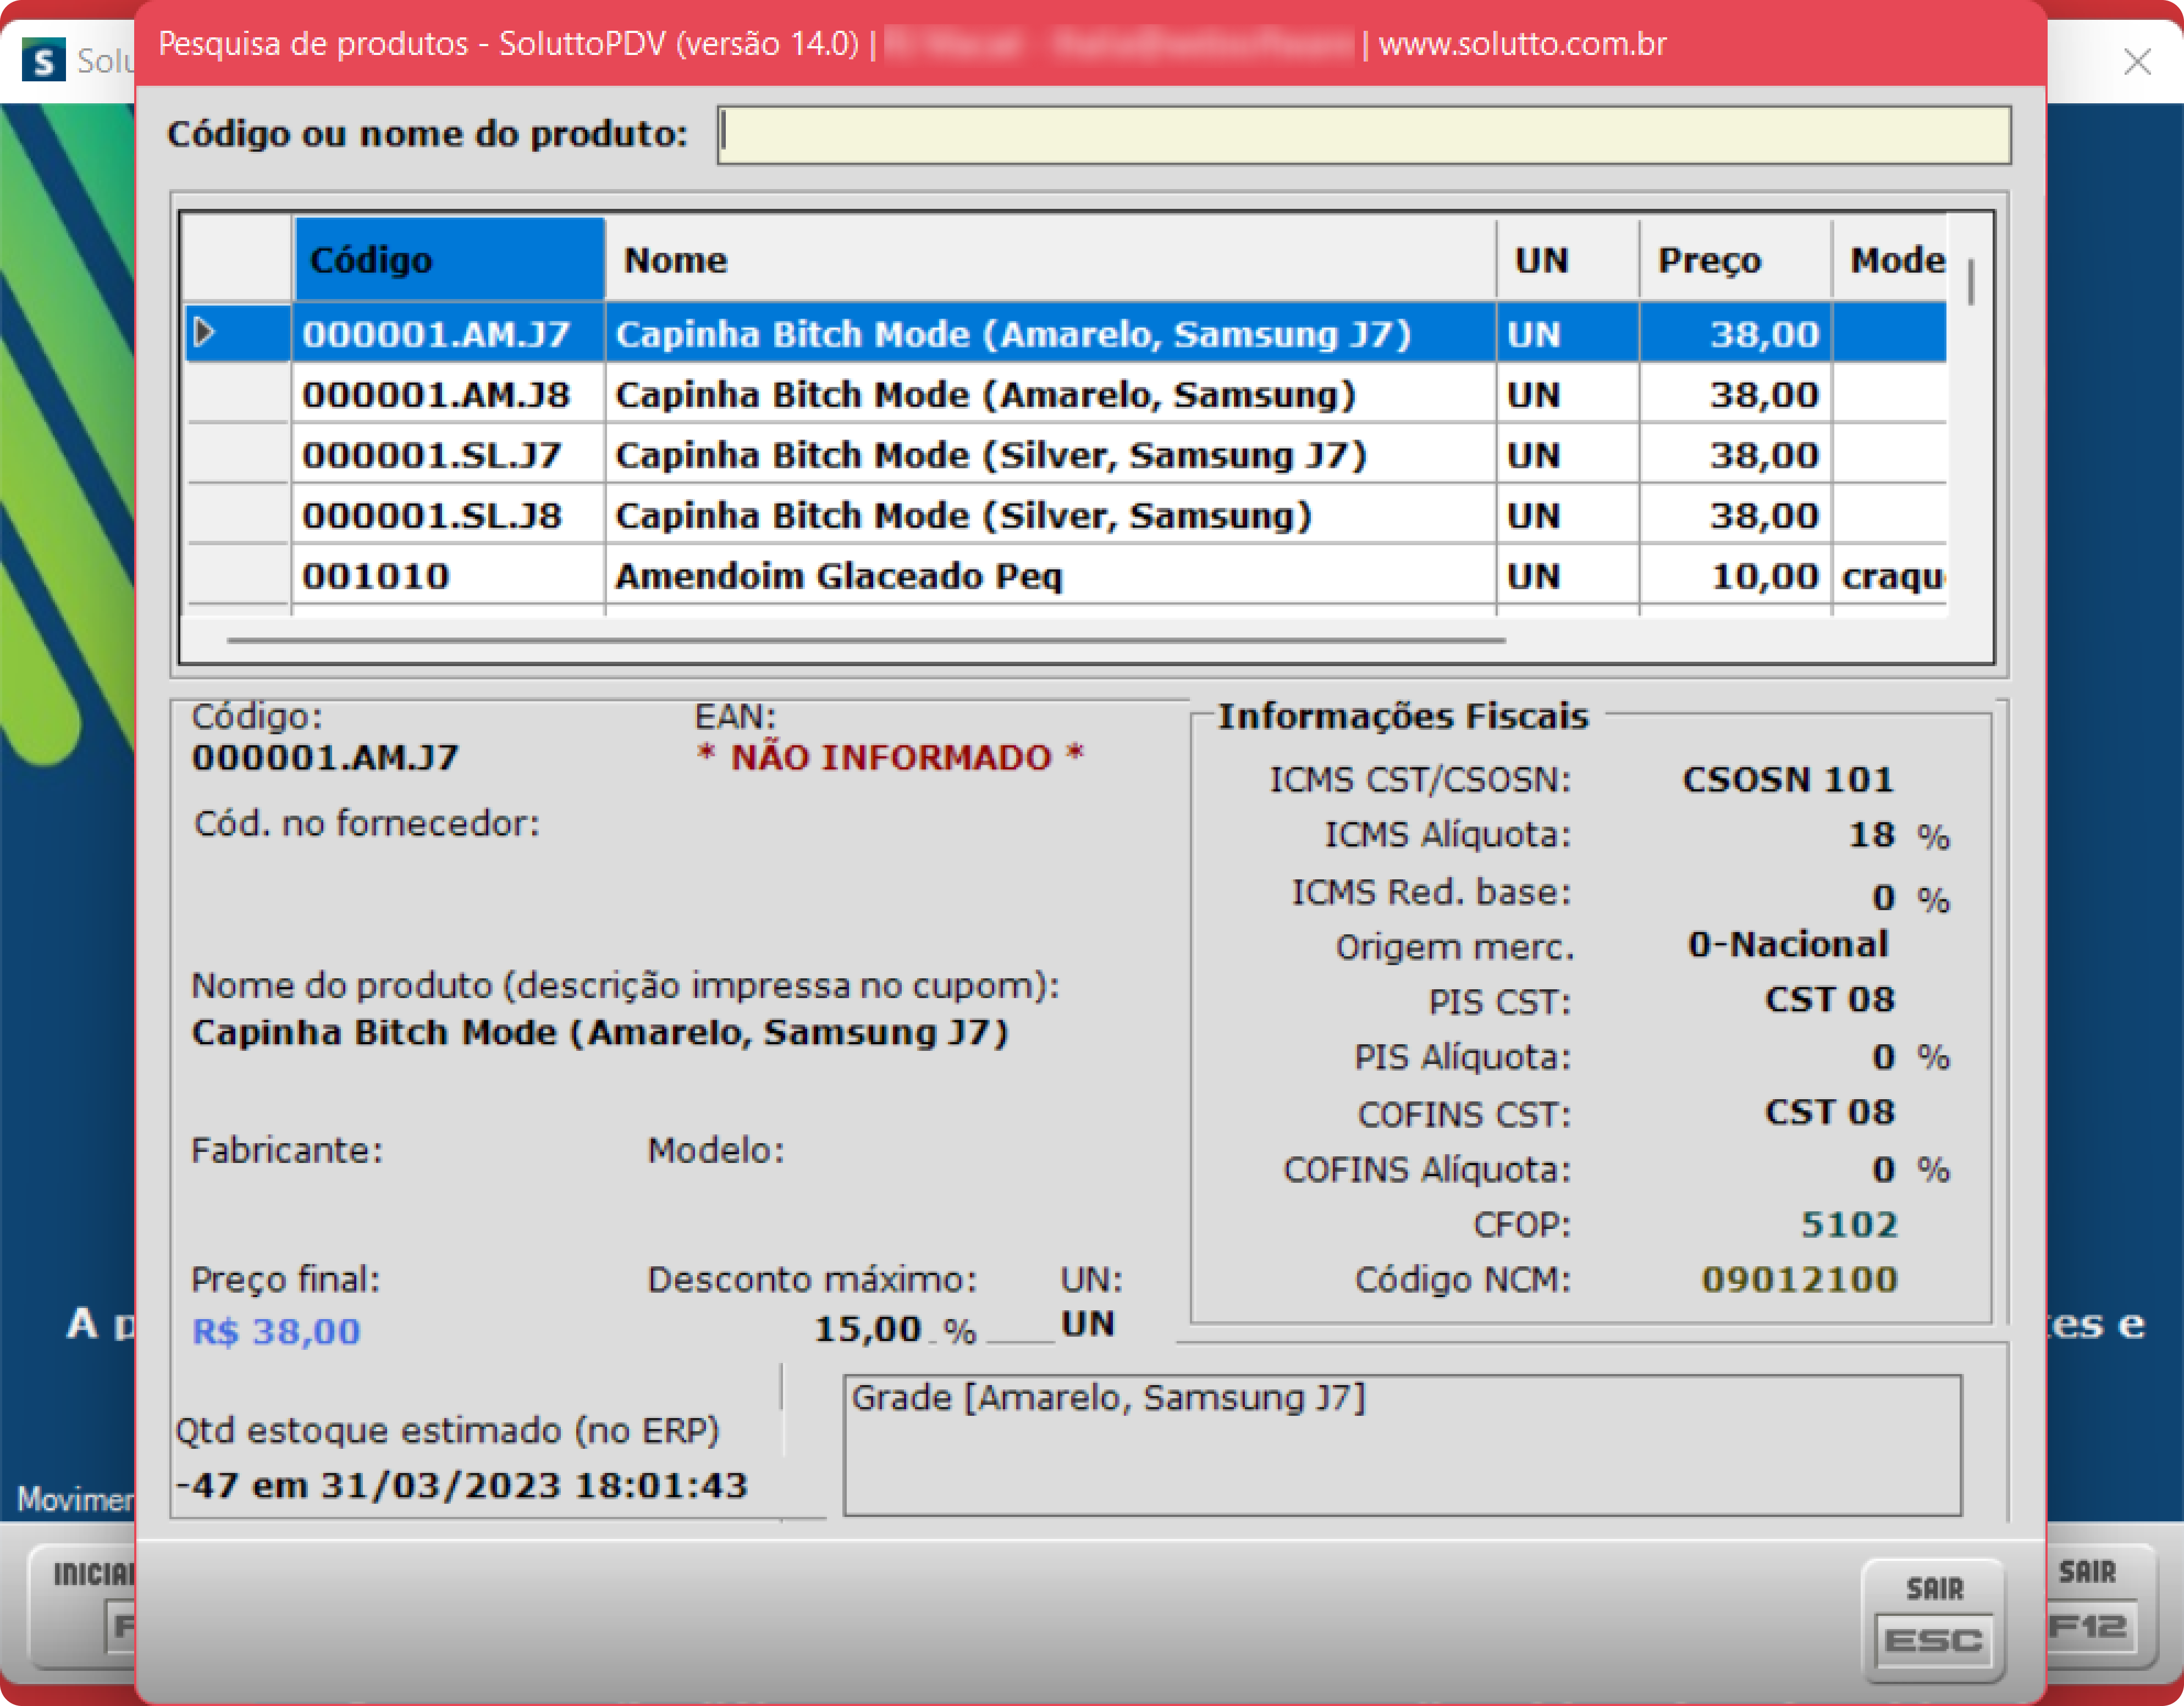Click the www.solutto.com.br text in the title bar
Screen dimensions: 2184x1706
point(1522,44)
